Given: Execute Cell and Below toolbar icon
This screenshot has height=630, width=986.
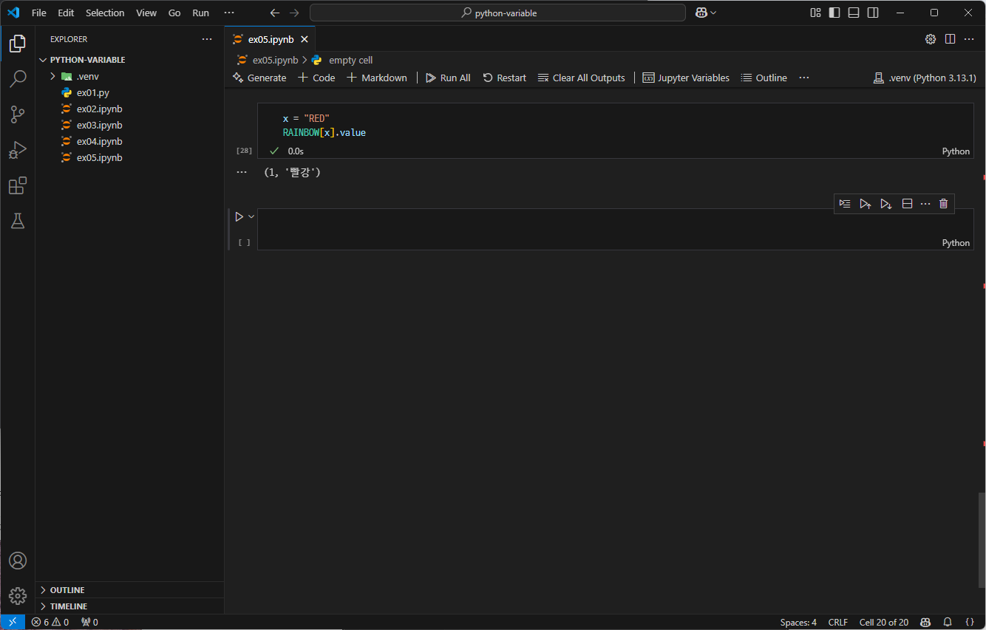Looking at the screenshot, I should tap(885, 204).
